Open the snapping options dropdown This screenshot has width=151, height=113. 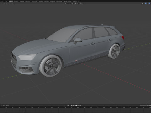(x=78, y=3)
